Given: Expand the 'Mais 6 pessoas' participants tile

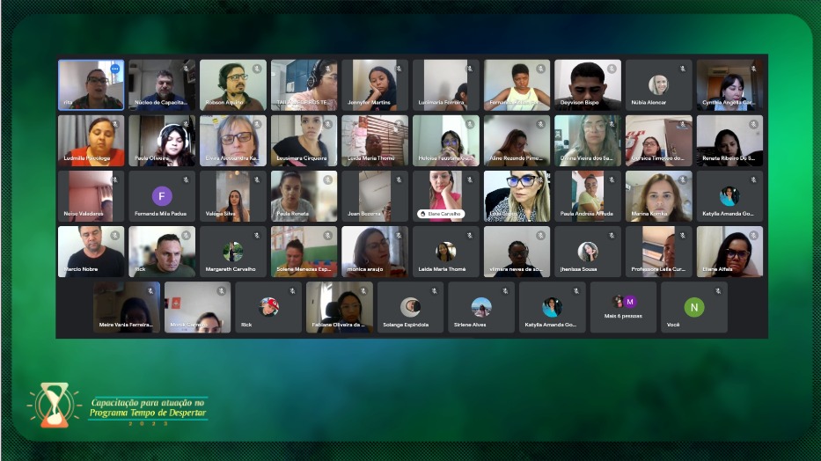Looking at the screenshot, I should coord(624,307).
